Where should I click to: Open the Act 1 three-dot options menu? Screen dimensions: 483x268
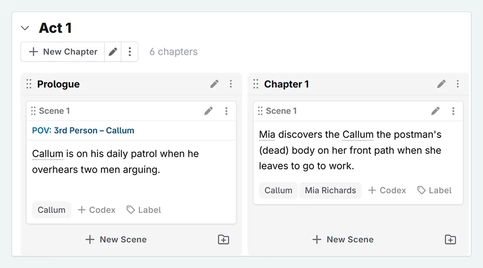coord(129,52)
